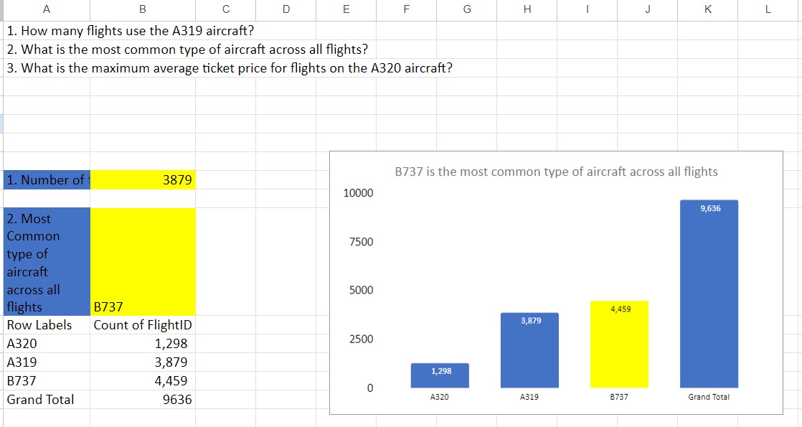The height and width of the screenshot is (427, 802).
Task: Select the blue 'Most Common type' cell
Action: (x=47, y=262)
